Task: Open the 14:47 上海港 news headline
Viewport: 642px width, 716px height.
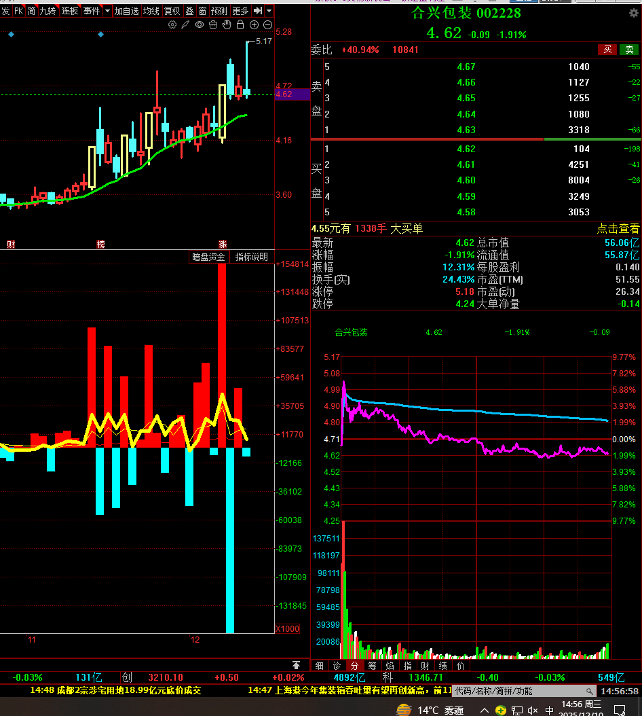Action: click(350, 690)
